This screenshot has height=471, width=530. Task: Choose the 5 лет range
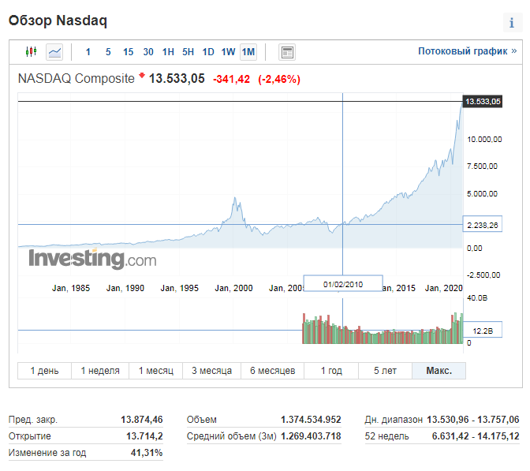[x=385, y=371]
